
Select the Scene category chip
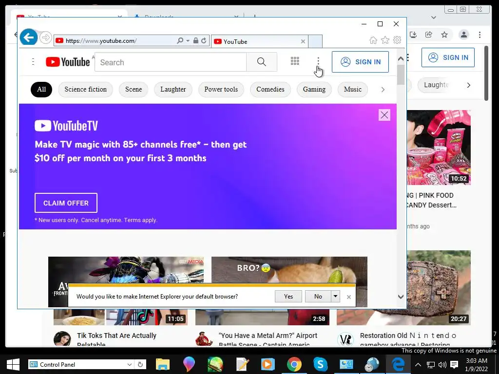134,90
